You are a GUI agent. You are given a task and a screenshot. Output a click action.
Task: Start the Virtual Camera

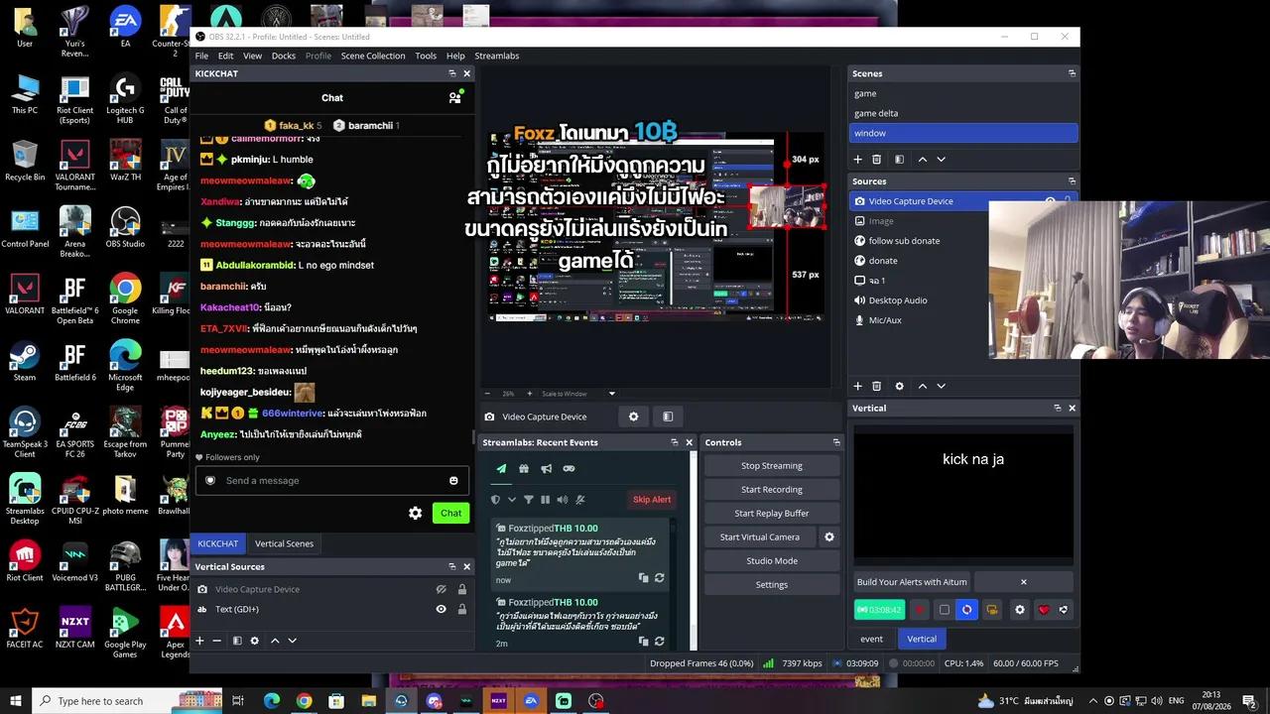pyautogui.click(x=760, y=537)
